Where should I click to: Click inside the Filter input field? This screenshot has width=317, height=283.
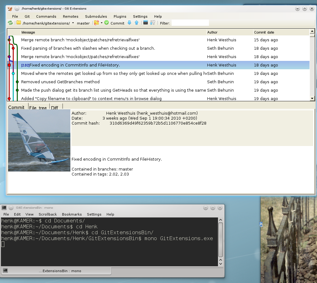point(190,23)
